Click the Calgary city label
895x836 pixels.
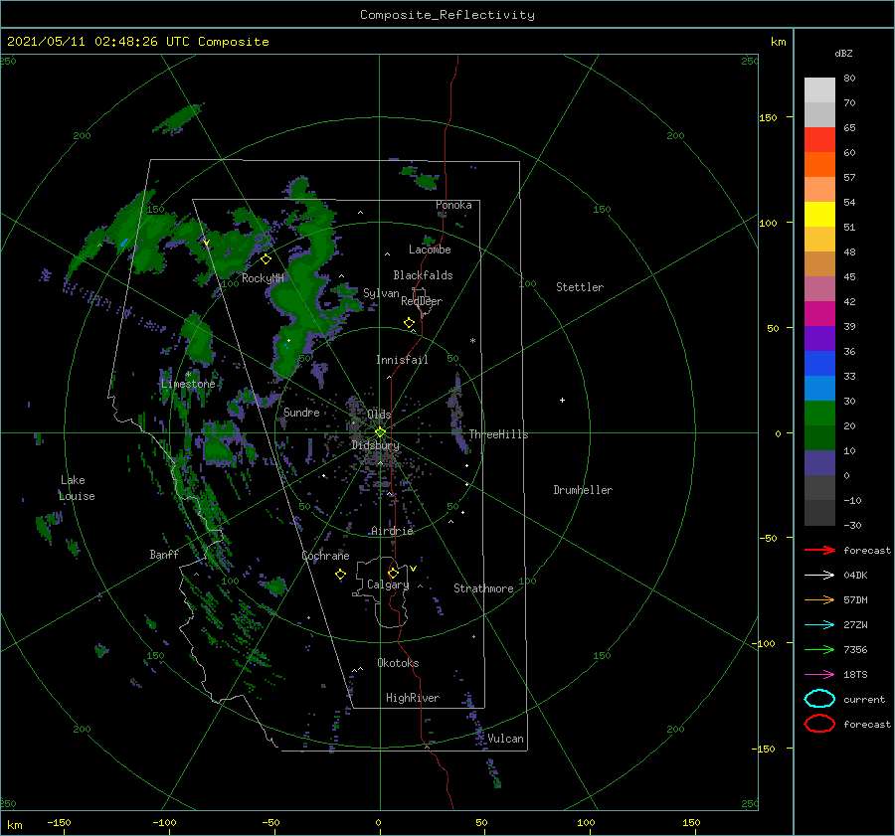coord(388,585)
